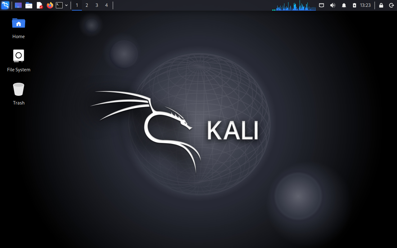Viewport: 397px width, 248px height.
Task: Switch to workspace 4
Action: click(x=107, y=5)
